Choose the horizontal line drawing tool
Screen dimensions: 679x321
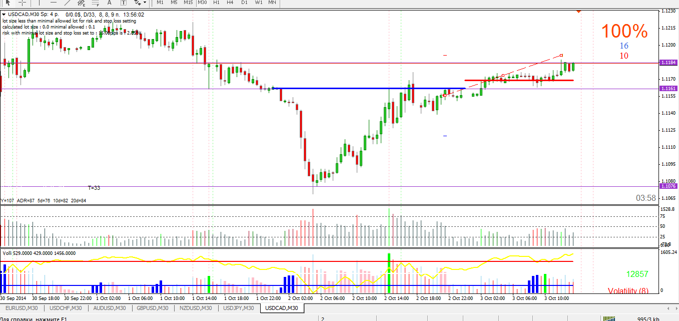[54, 3]
